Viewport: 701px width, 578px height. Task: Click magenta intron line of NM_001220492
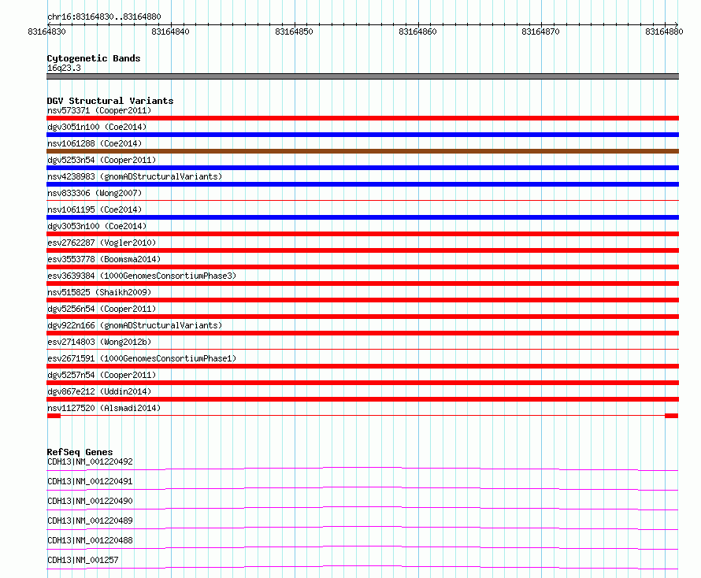click(362, 468)
